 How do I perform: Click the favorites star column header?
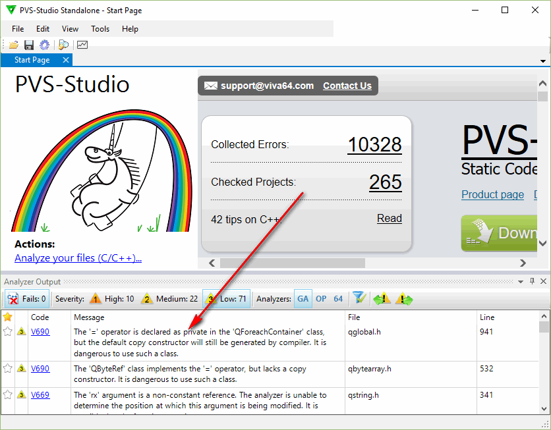coord(8,317)
